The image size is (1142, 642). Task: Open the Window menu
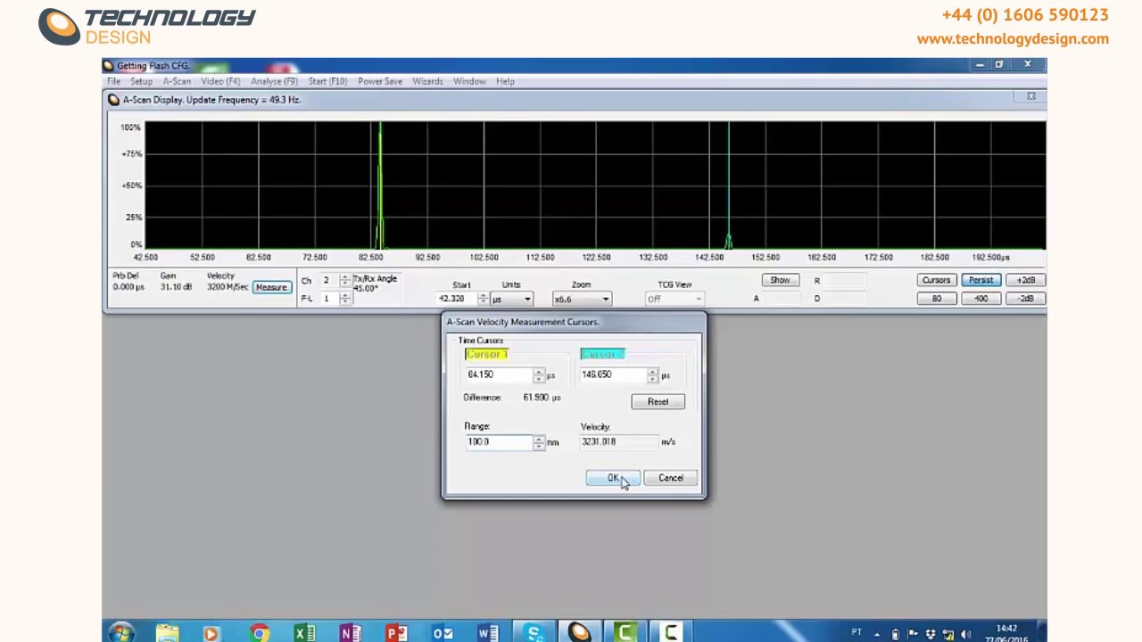(469, 81)
